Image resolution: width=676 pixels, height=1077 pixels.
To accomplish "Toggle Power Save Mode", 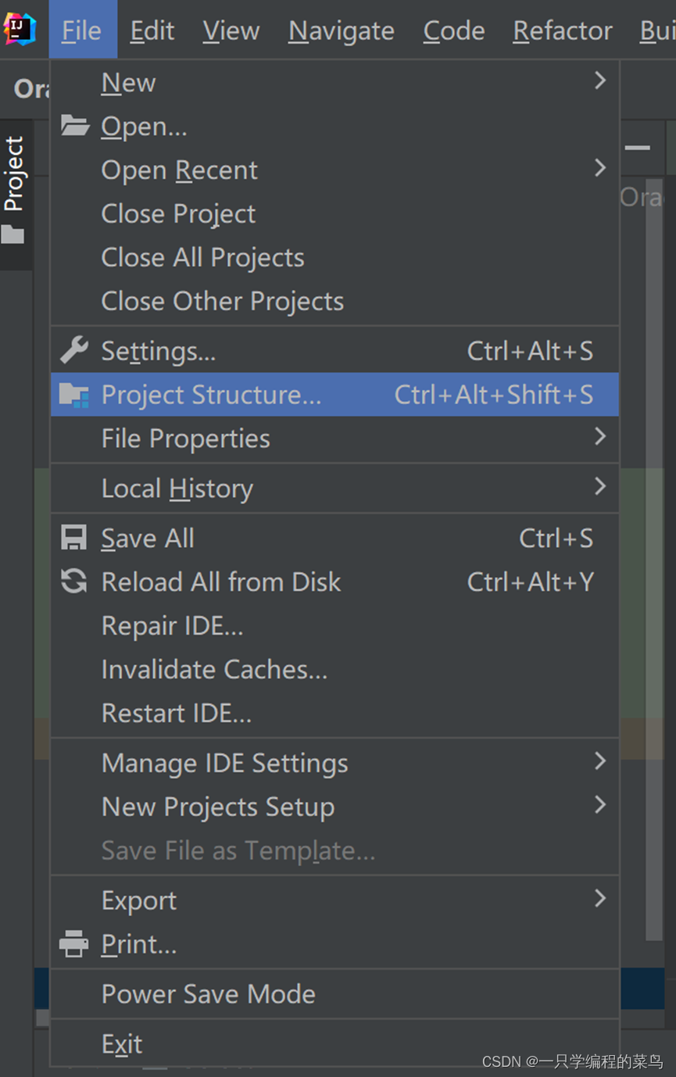I will 208,994.
